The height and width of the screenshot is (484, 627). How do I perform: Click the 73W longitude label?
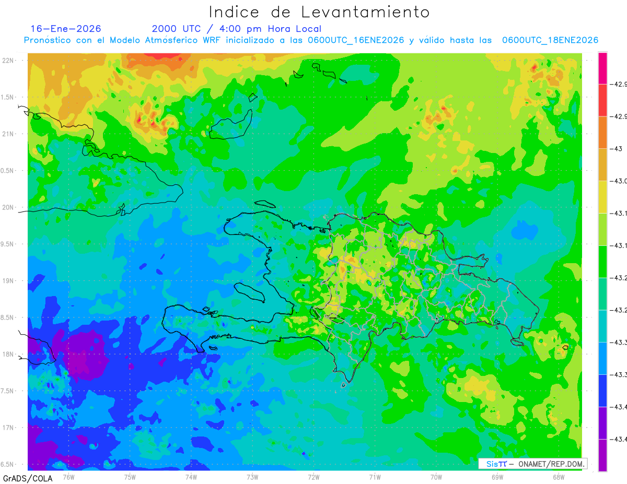(x=252, y=477)
